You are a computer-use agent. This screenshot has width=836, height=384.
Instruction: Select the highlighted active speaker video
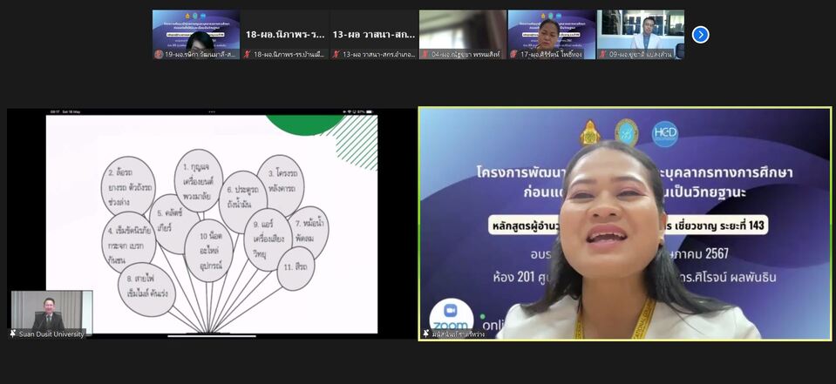625,224
